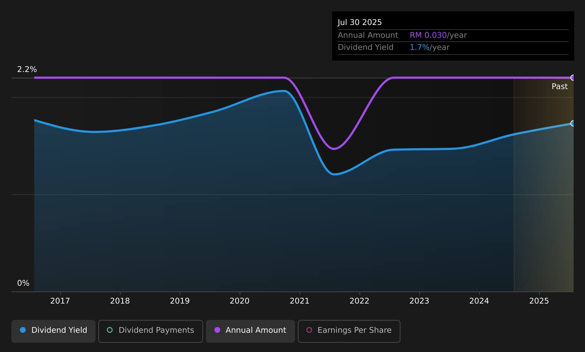Viewport: 585px width, 352px height.
Task: Click the 2018 x-axis label
Action: click(x=120, y=301)
